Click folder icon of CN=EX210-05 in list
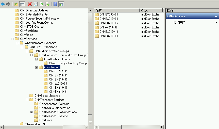This screenshot has width=219, height=129. 97,23
